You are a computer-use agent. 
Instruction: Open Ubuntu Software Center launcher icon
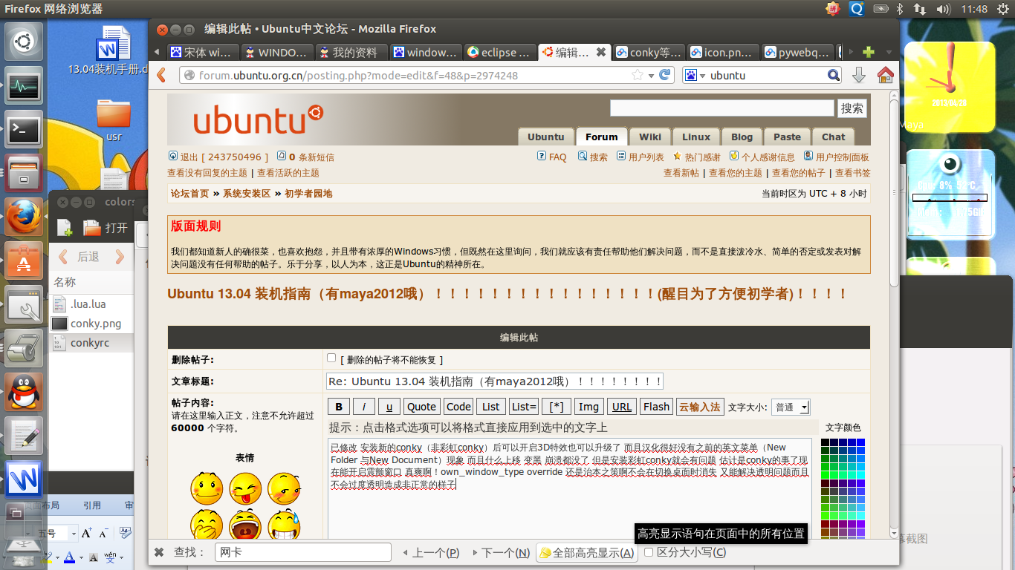coord(24,261)
